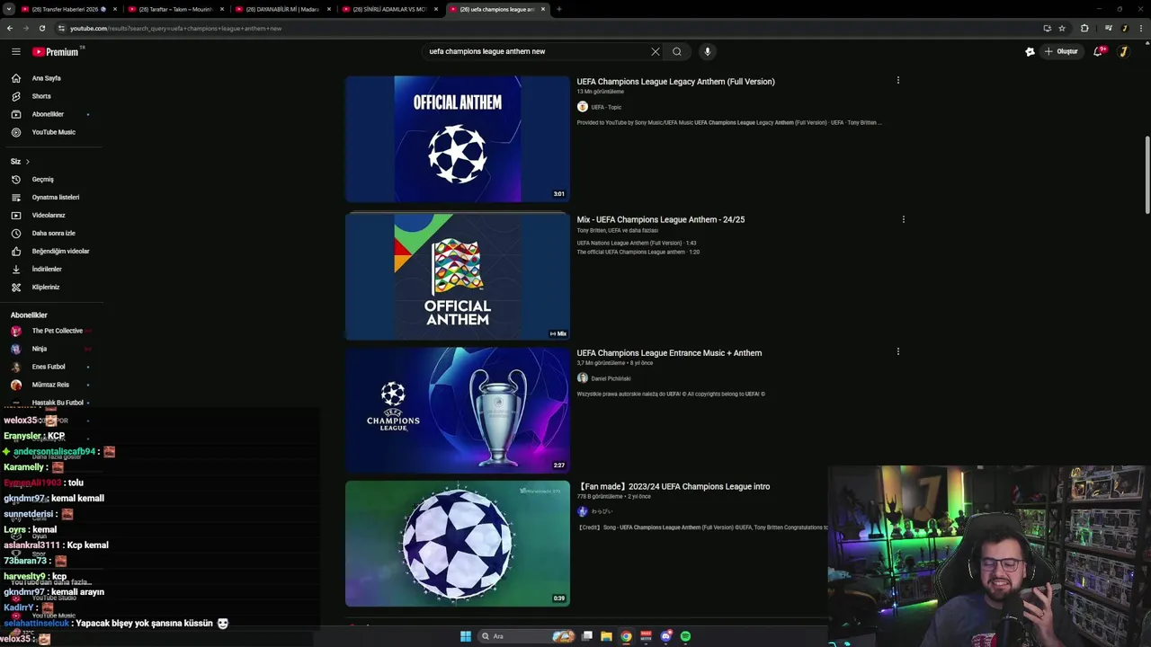Click the Windows taskbar search box Ara
The image size is (1151, 647).
(x=527, y=636)
